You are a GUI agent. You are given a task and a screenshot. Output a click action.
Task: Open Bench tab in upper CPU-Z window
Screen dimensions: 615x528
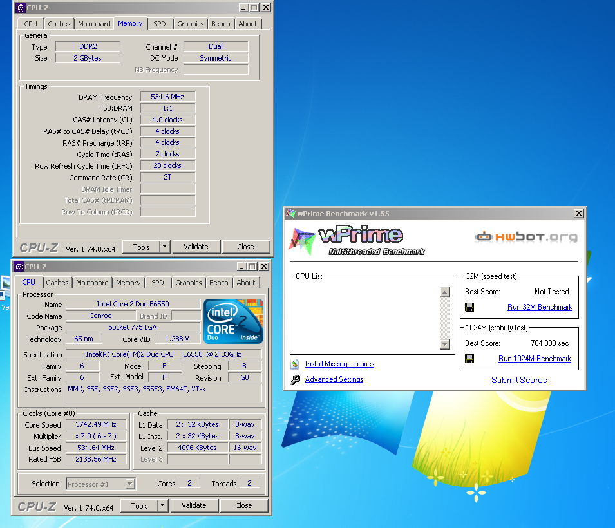tap(221, 24)
